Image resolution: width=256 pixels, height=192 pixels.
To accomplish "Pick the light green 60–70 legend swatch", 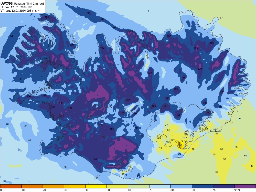I will click(138, 186).
